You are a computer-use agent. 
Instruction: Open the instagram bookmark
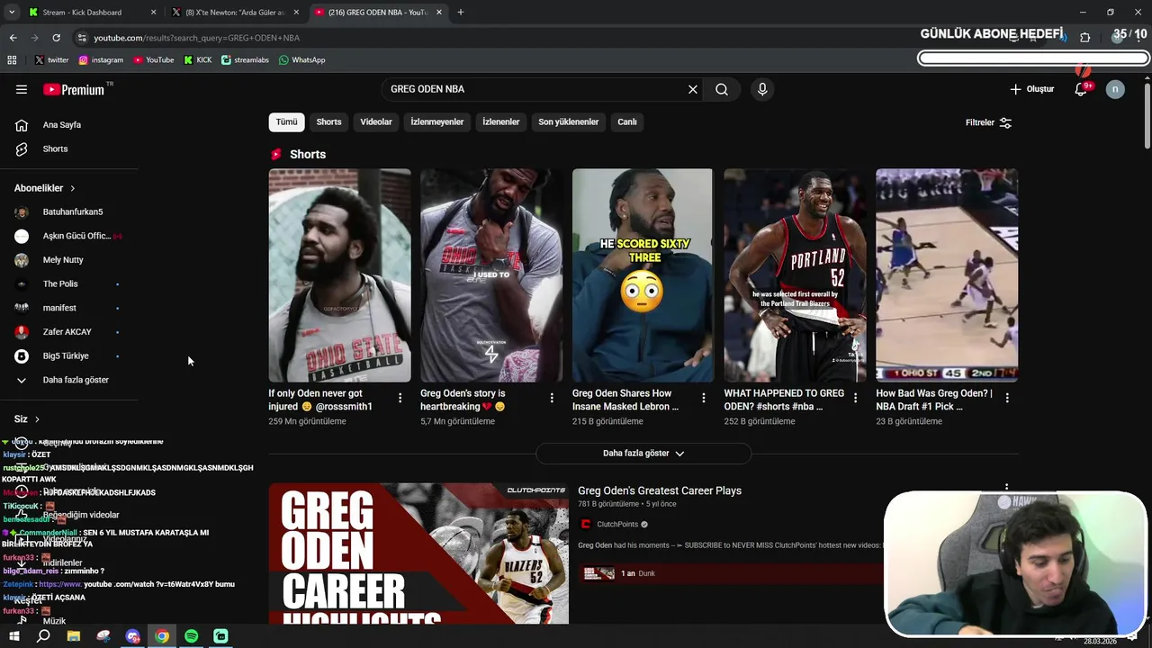(101, 60)
